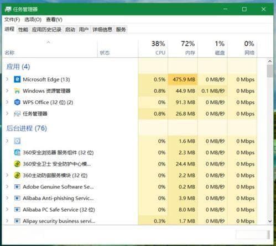Sort processes by 38% CPU column
Viewport: 276px width, 246px height.
click(153, 49)
